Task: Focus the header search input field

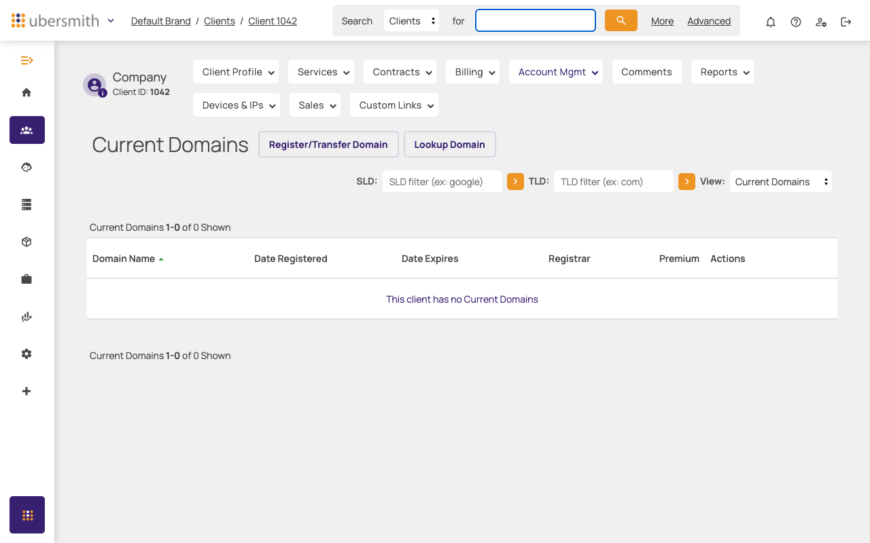Action: click(536, 20)
